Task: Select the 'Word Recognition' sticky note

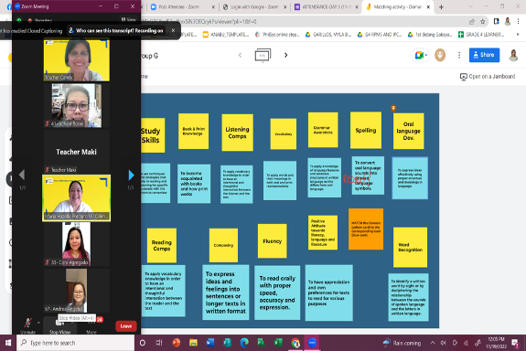Action: (x=410, y=248)
